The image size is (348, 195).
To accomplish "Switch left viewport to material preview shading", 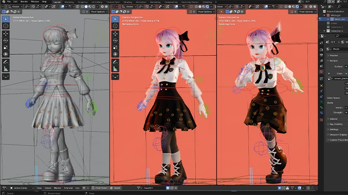I will [x=90, y=7].
